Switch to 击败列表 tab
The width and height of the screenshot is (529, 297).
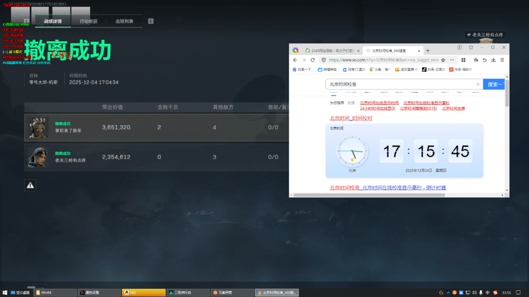click(x=124, y=21)
